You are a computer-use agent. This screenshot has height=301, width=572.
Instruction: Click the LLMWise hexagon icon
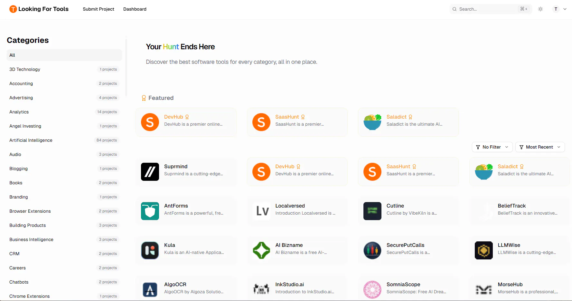pos(484,250)
